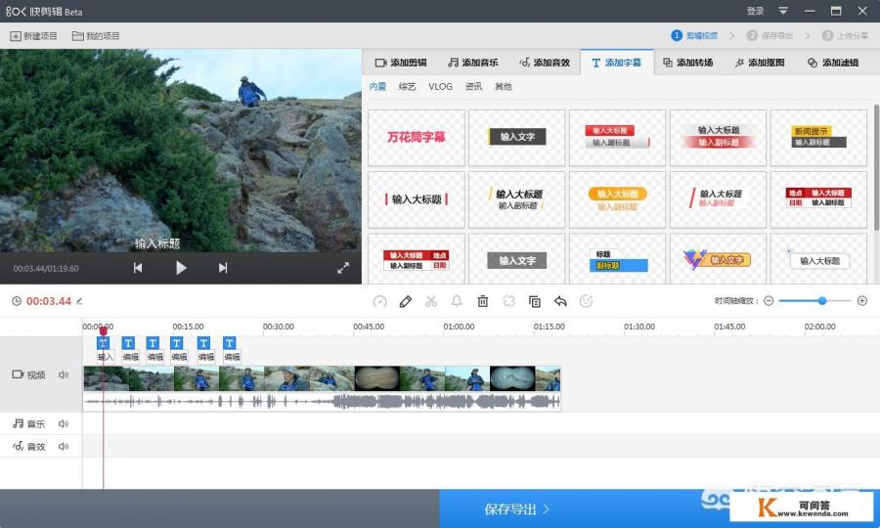Go to step 2 保存导出

770,35
